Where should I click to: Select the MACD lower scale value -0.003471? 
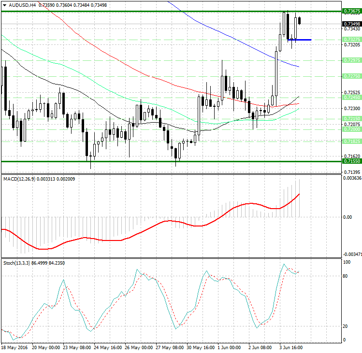pyautogui.click(x=352, y=254)
